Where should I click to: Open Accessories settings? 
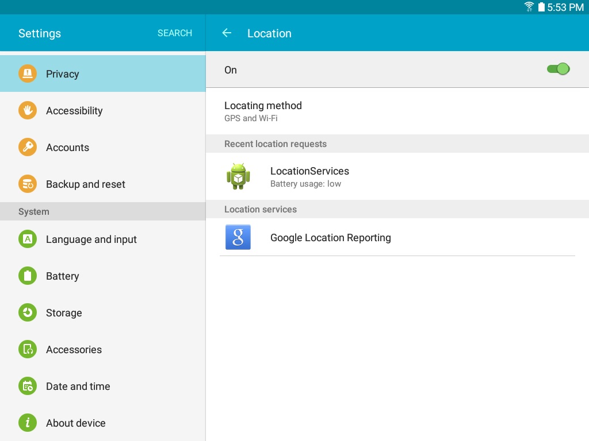click(x=103, y=349)
